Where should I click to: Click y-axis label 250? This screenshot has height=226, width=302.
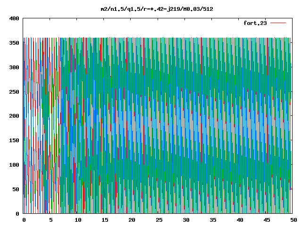[x=14, y=92]
